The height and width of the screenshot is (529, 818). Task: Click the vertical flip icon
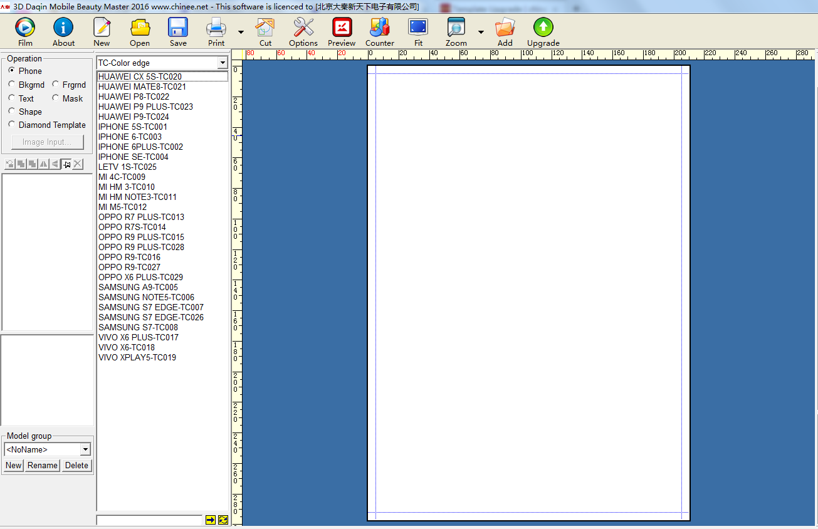click(55, 164)
